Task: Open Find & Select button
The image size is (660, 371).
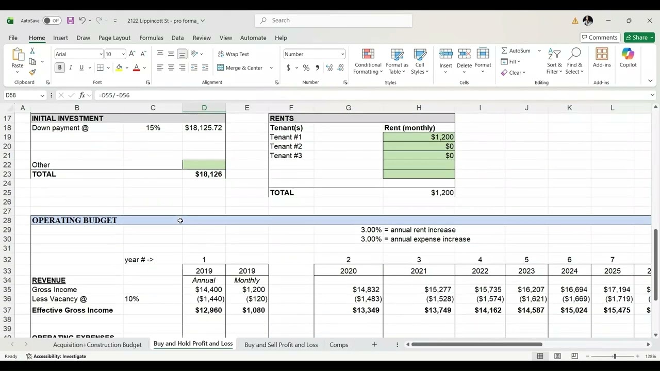Action: coord(574,61)
